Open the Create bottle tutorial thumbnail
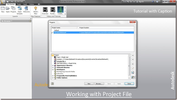Viewport: 177px width, 100px height. coord(60,10)
